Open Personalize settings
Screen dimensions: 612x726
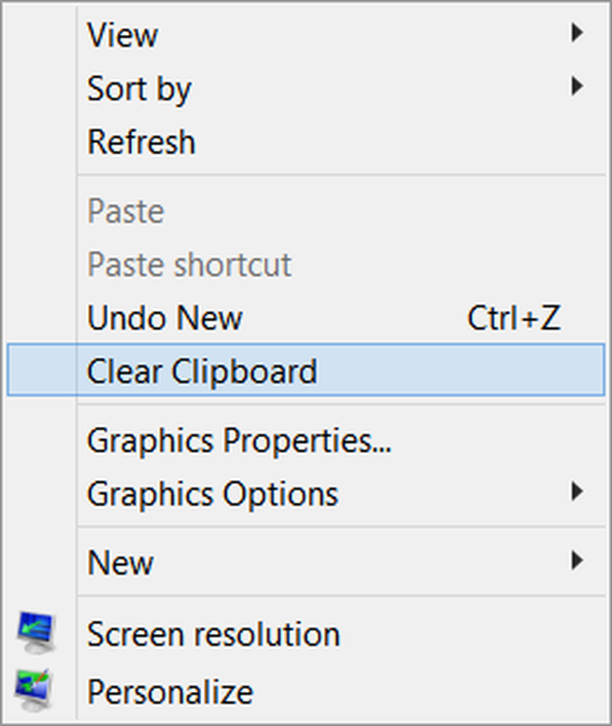170,691
